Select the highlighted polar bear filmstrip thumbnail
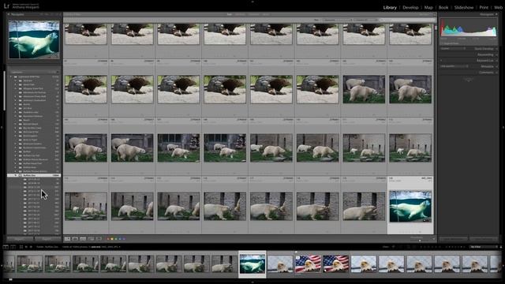The height and width of the screenshot is (284, 505). tap(252, 264)
